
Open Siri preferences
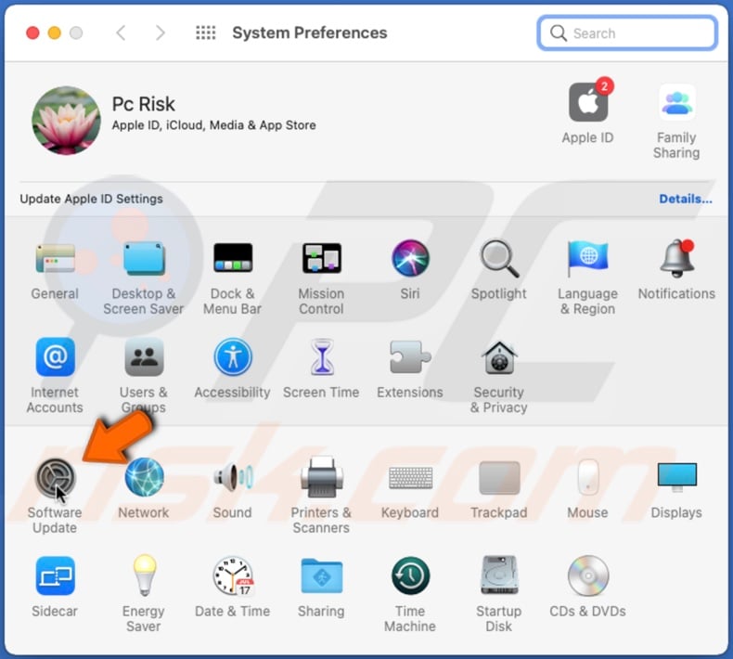coord(410,258)
